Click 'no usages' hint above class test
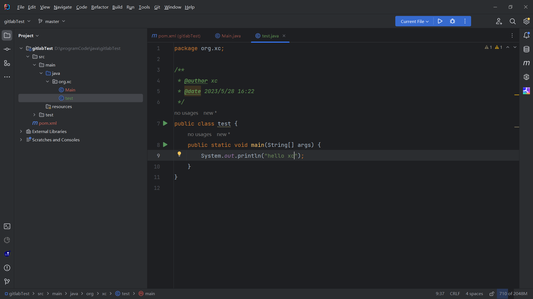 [186, 113]
